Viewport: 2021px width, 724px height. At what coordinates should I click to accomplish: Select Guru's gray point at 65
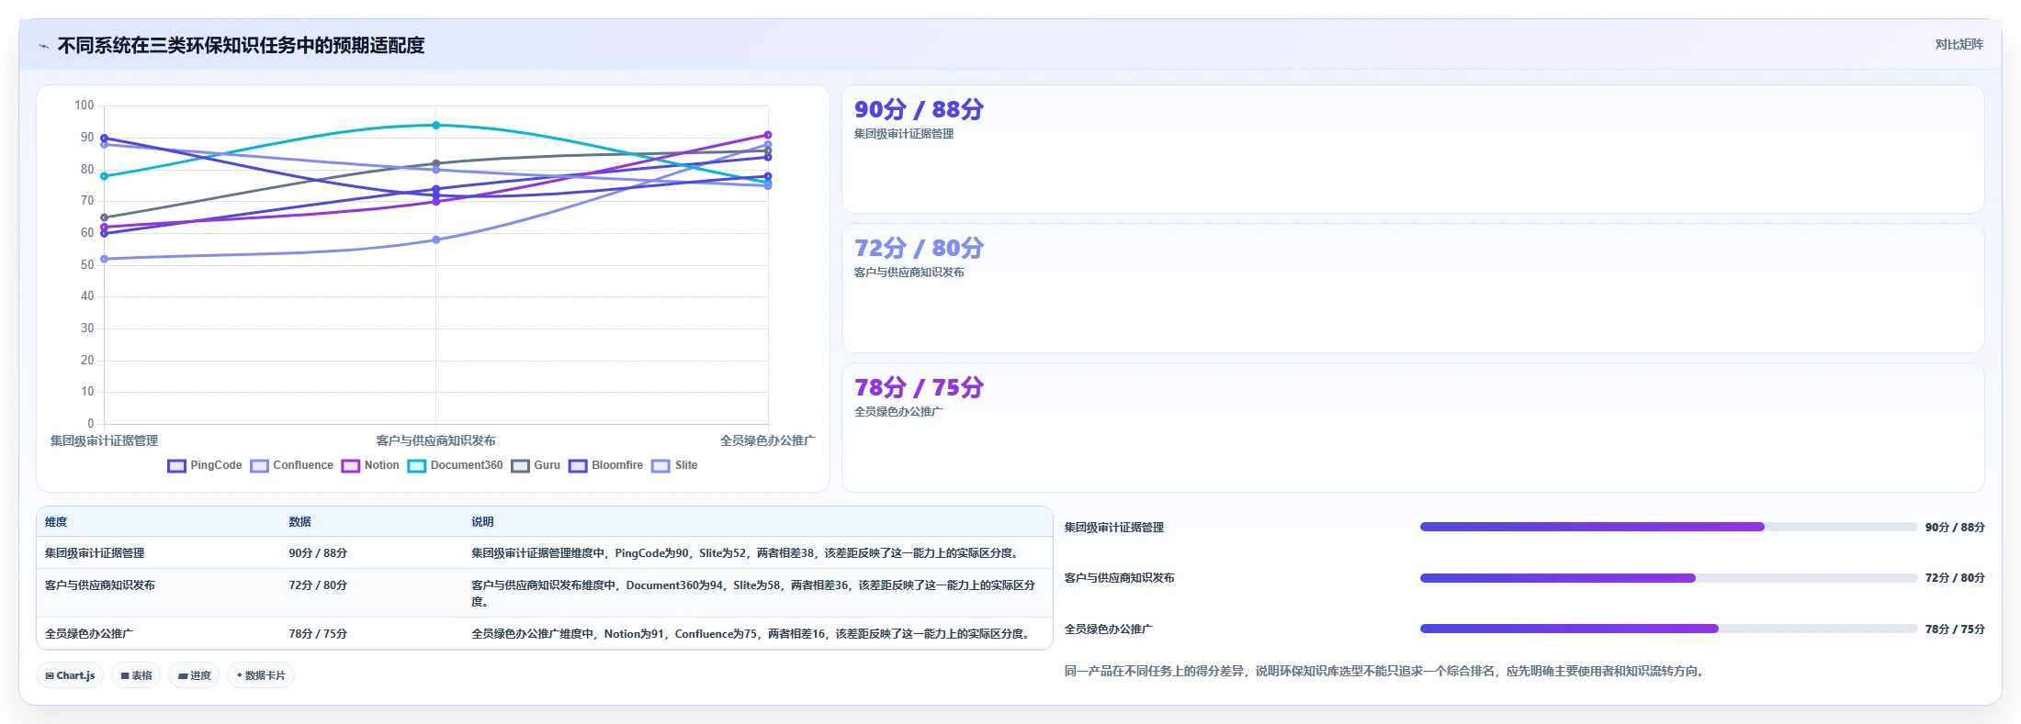coord(104,217)
